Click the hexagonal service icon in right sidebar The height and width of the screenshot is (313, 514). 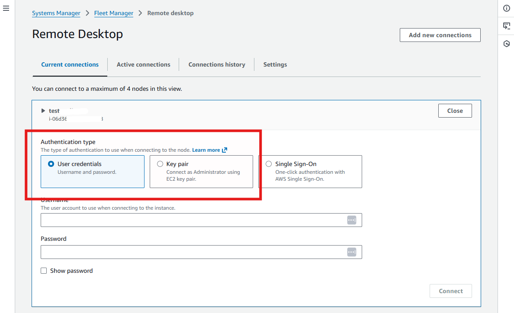(x=506, y=43)
